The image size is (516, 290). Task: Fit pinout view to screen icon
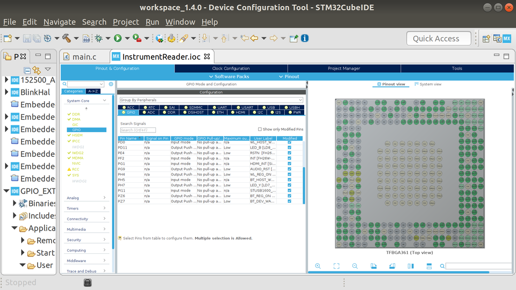coord(336,266)
